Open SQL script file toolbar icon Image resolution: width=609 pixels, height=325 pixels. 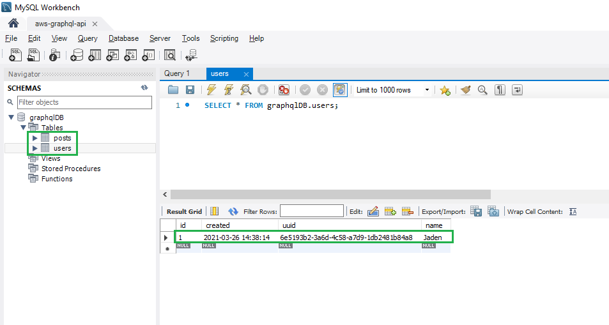(x=33, y=55)
